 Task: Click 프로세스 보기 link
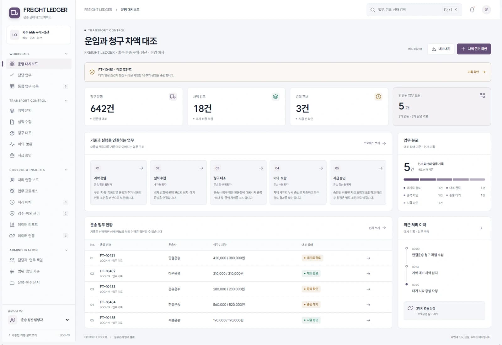tap(375, 143)
